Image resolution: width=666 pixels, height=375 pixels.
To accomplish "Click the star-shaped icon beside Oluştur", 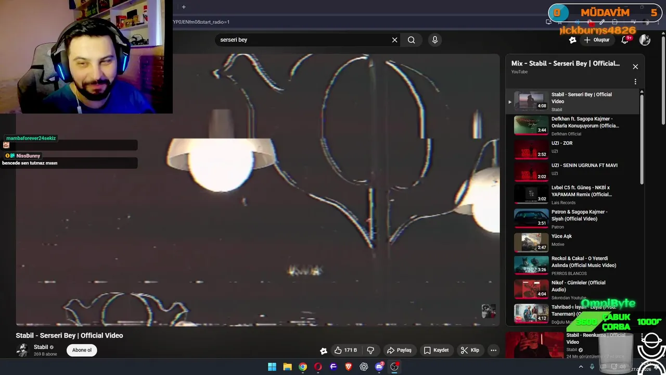I will [x=572, y=40].
